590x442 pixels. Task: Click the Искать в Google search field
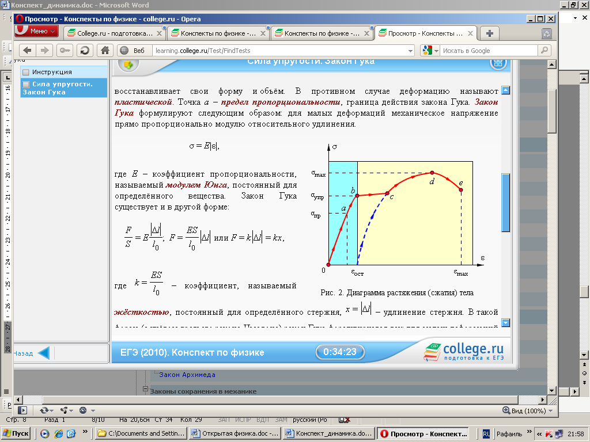pos(489,51)
